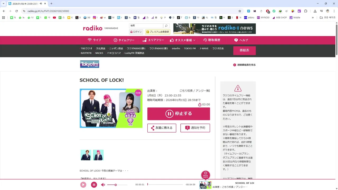Click the 番組表 program guide button
338x190 pixels.
pyautogui.click(x=244, y=50)
